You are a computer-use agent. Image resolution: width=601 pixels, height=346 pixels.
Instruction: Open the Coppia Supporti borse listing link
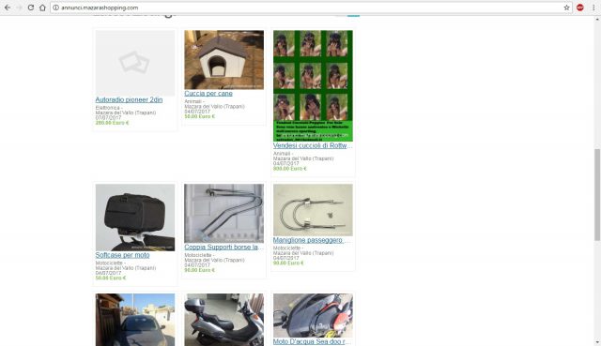223,247
